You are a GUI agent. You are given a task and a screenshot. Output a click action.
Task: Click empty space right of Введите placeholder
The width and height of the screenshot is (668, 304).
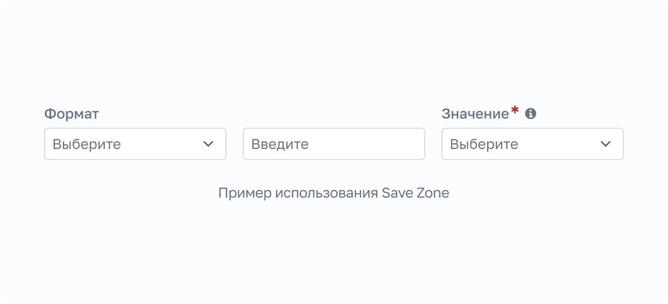click(x=370, y=144)
